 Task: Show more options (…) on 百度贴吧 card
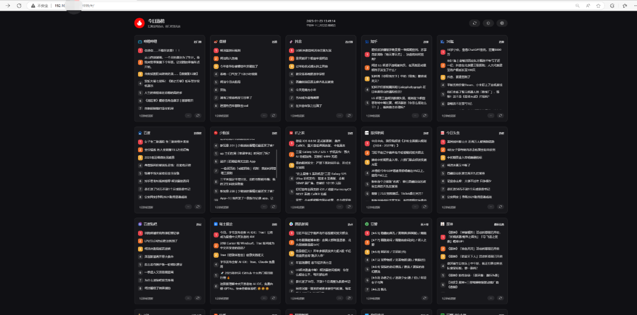tap(189, 298)
